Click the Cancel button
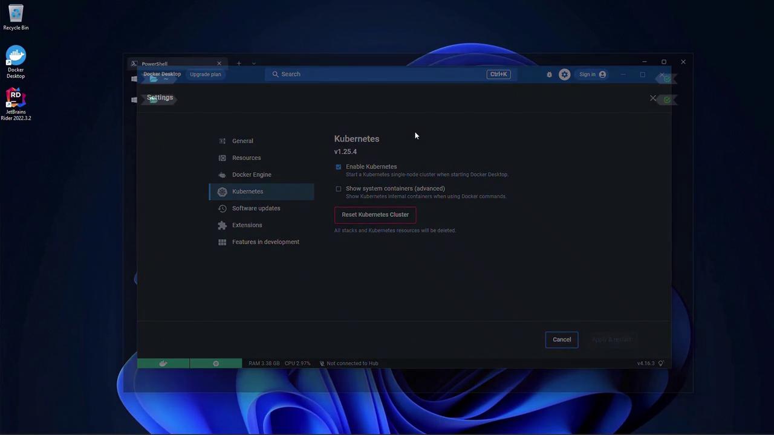The image size is (774, 435). click(x=561, y=340)
